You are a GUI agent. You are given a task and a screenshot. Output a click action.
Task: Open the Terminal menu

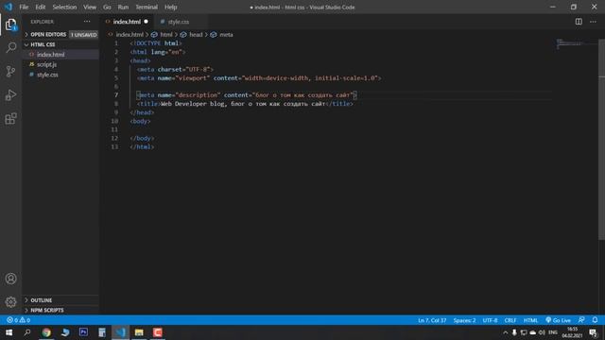147,7
